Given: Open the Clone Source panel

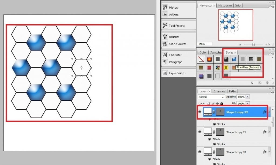Looking at the screenshot, I should (165, 44).
